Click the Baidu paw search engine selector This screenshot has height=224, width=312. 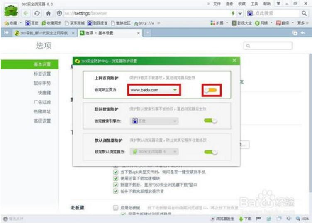tap(250, 13)
